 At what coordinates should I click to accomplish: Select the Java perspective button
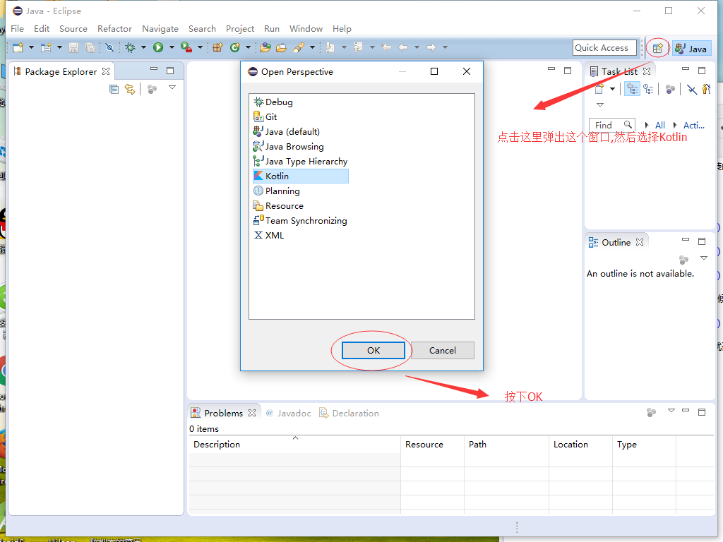692,49
